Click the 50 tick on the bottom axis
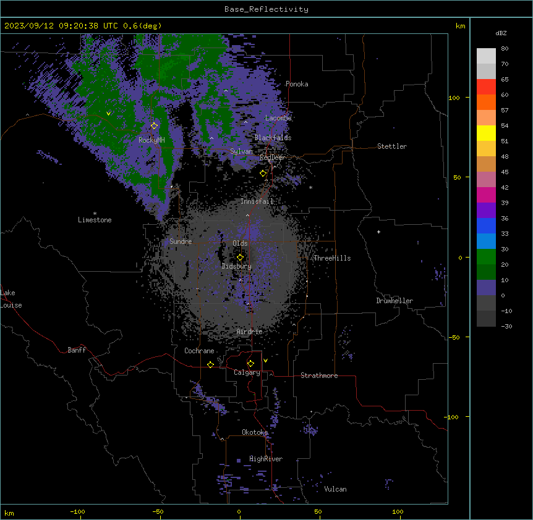The width and height of the screenshot is (533, 520). 318,511
